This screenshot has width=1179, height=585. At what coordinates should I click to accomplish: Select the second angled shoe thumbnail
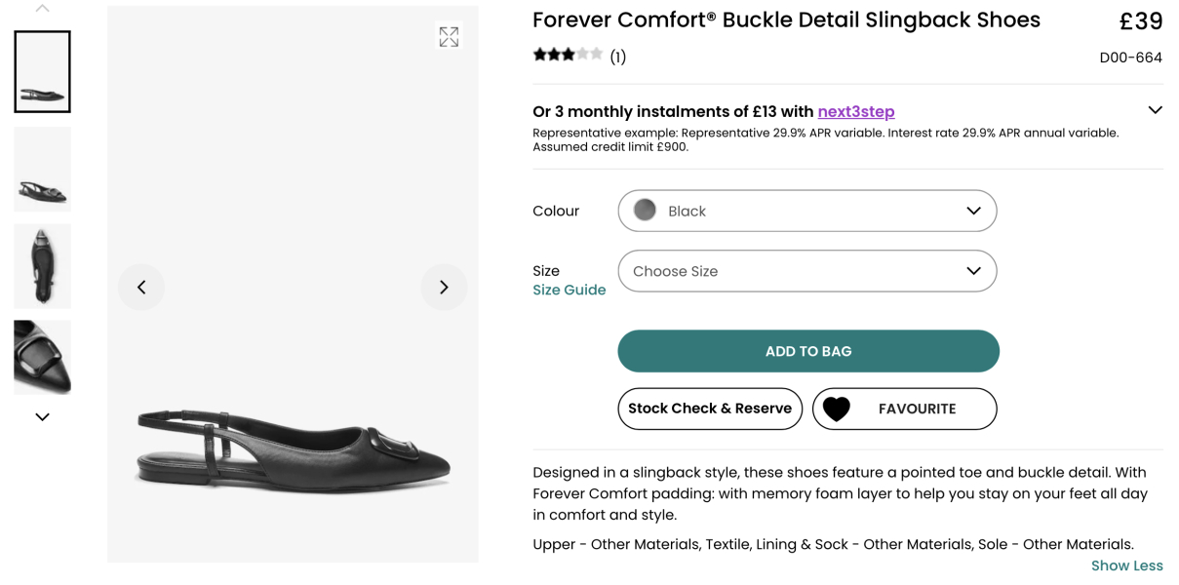pos(43,169)
